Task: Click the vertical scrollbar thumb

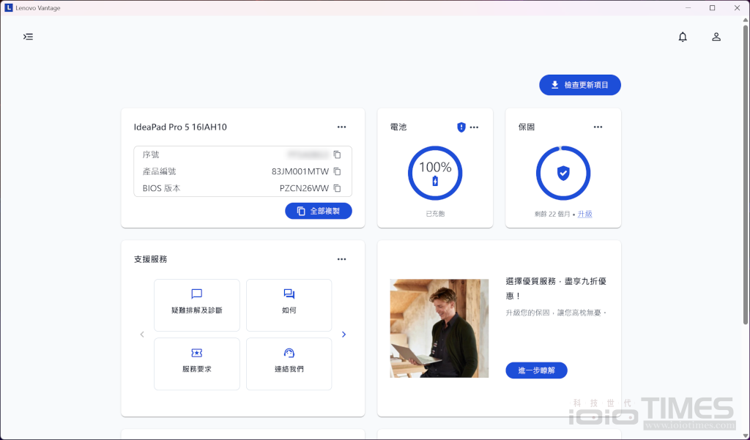Action: pos(745,174)
